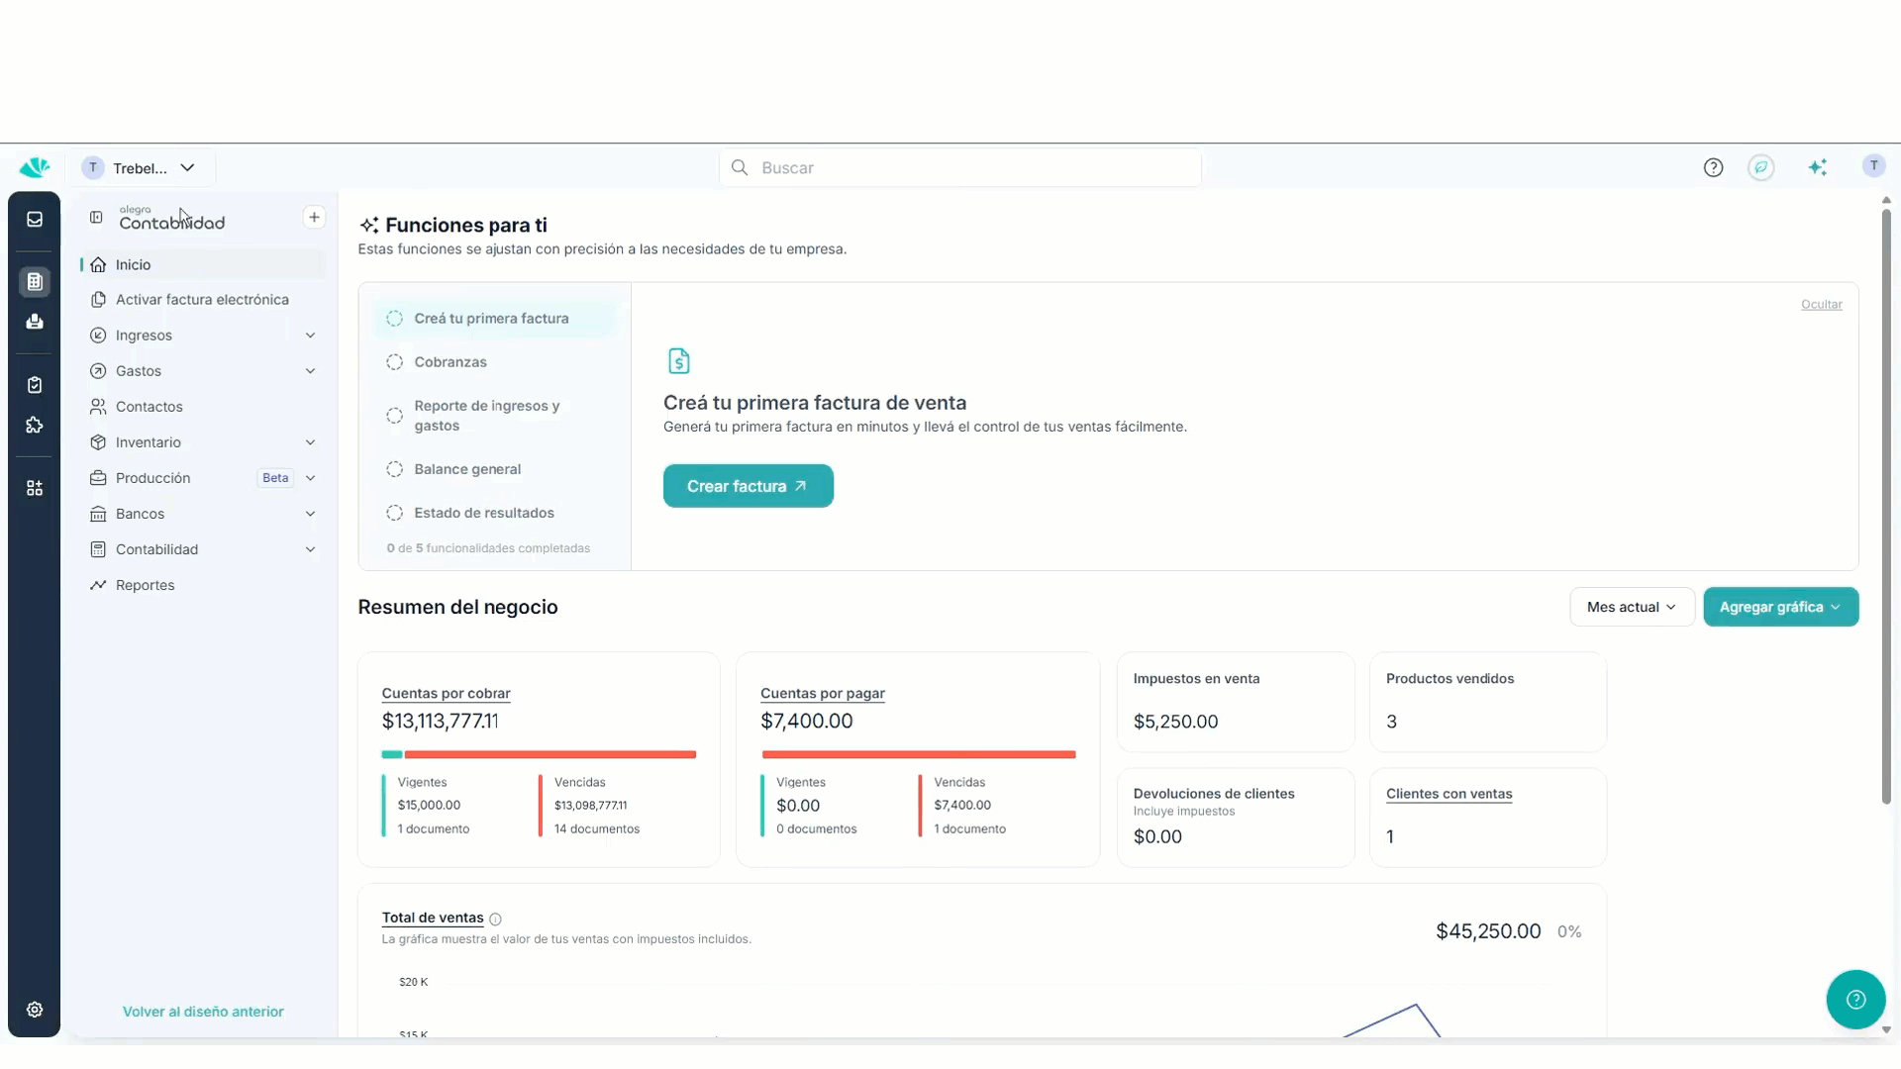Open Contactos in sidebar
Screen dimensions: 1901x1069
202,407
